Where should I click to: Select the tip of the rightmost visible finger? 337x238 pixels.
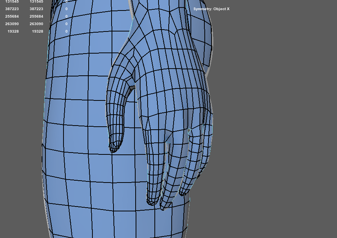pos(183,191)
